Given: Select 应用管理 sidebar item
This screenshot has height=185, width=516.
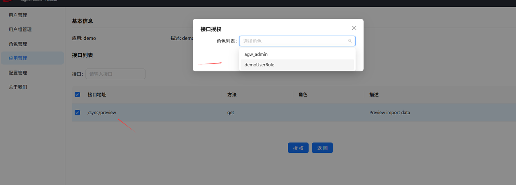Looking at the screenshot, I should click(18, 58).
